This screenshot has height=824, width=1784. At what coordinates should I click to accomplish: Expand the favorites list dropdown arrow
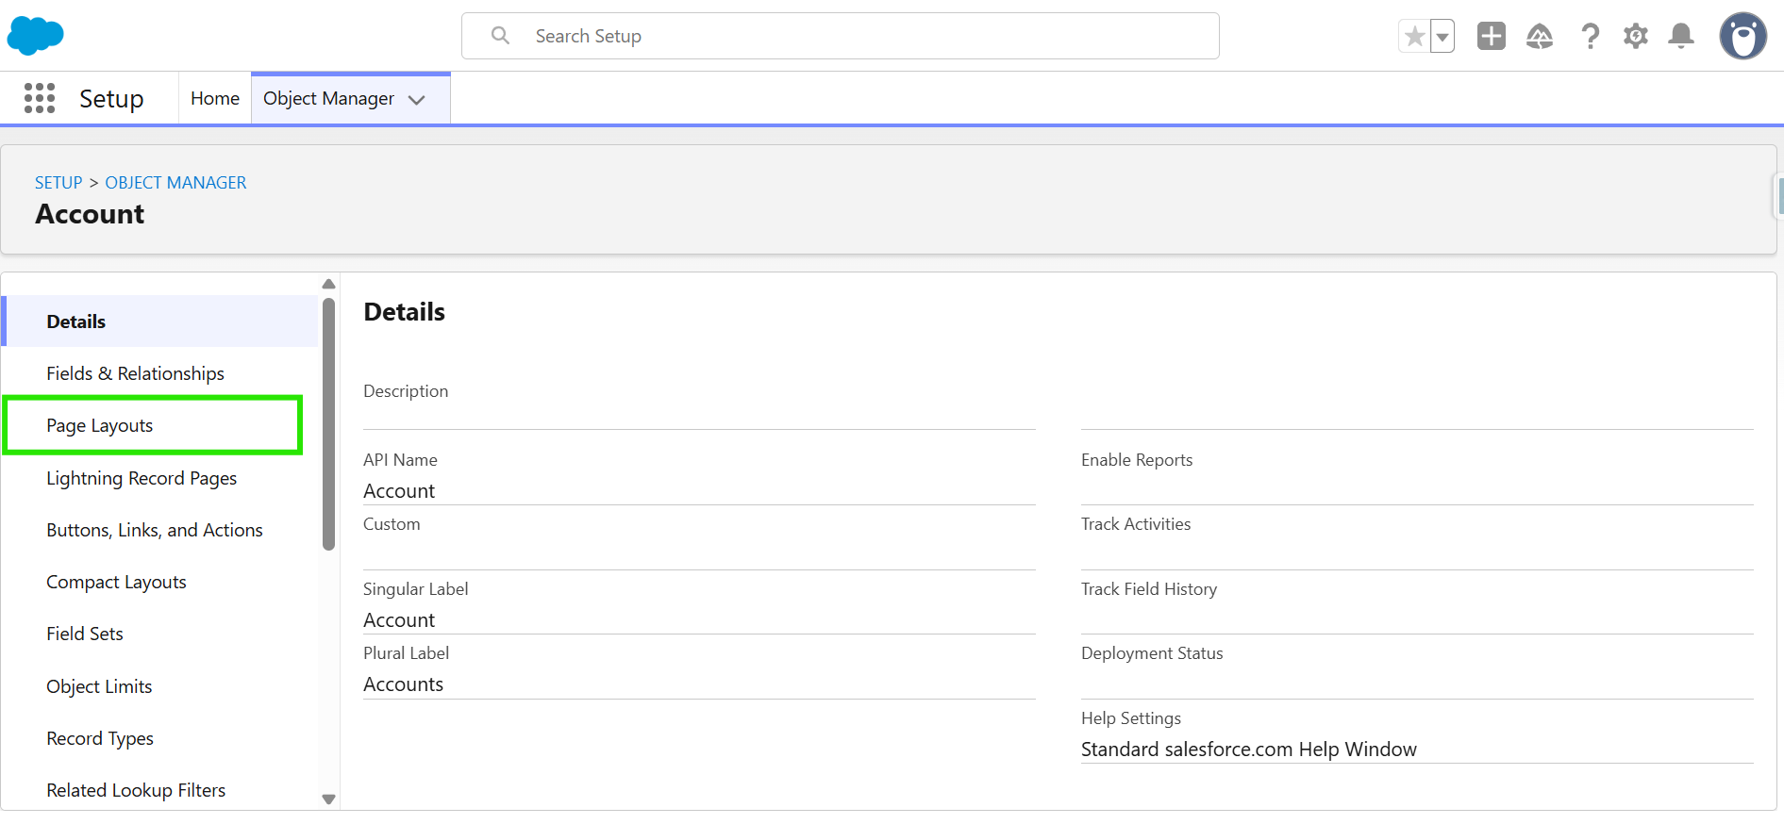[1442, 37]
